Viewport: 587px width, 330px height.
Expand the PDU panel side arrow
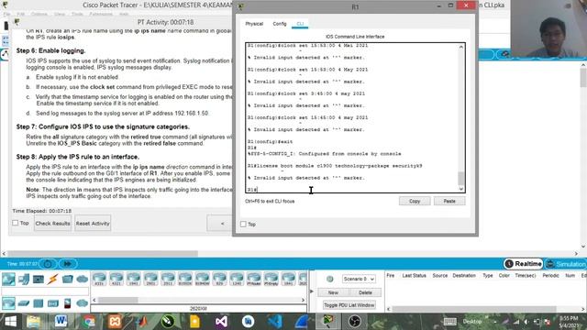click(312, 291)
